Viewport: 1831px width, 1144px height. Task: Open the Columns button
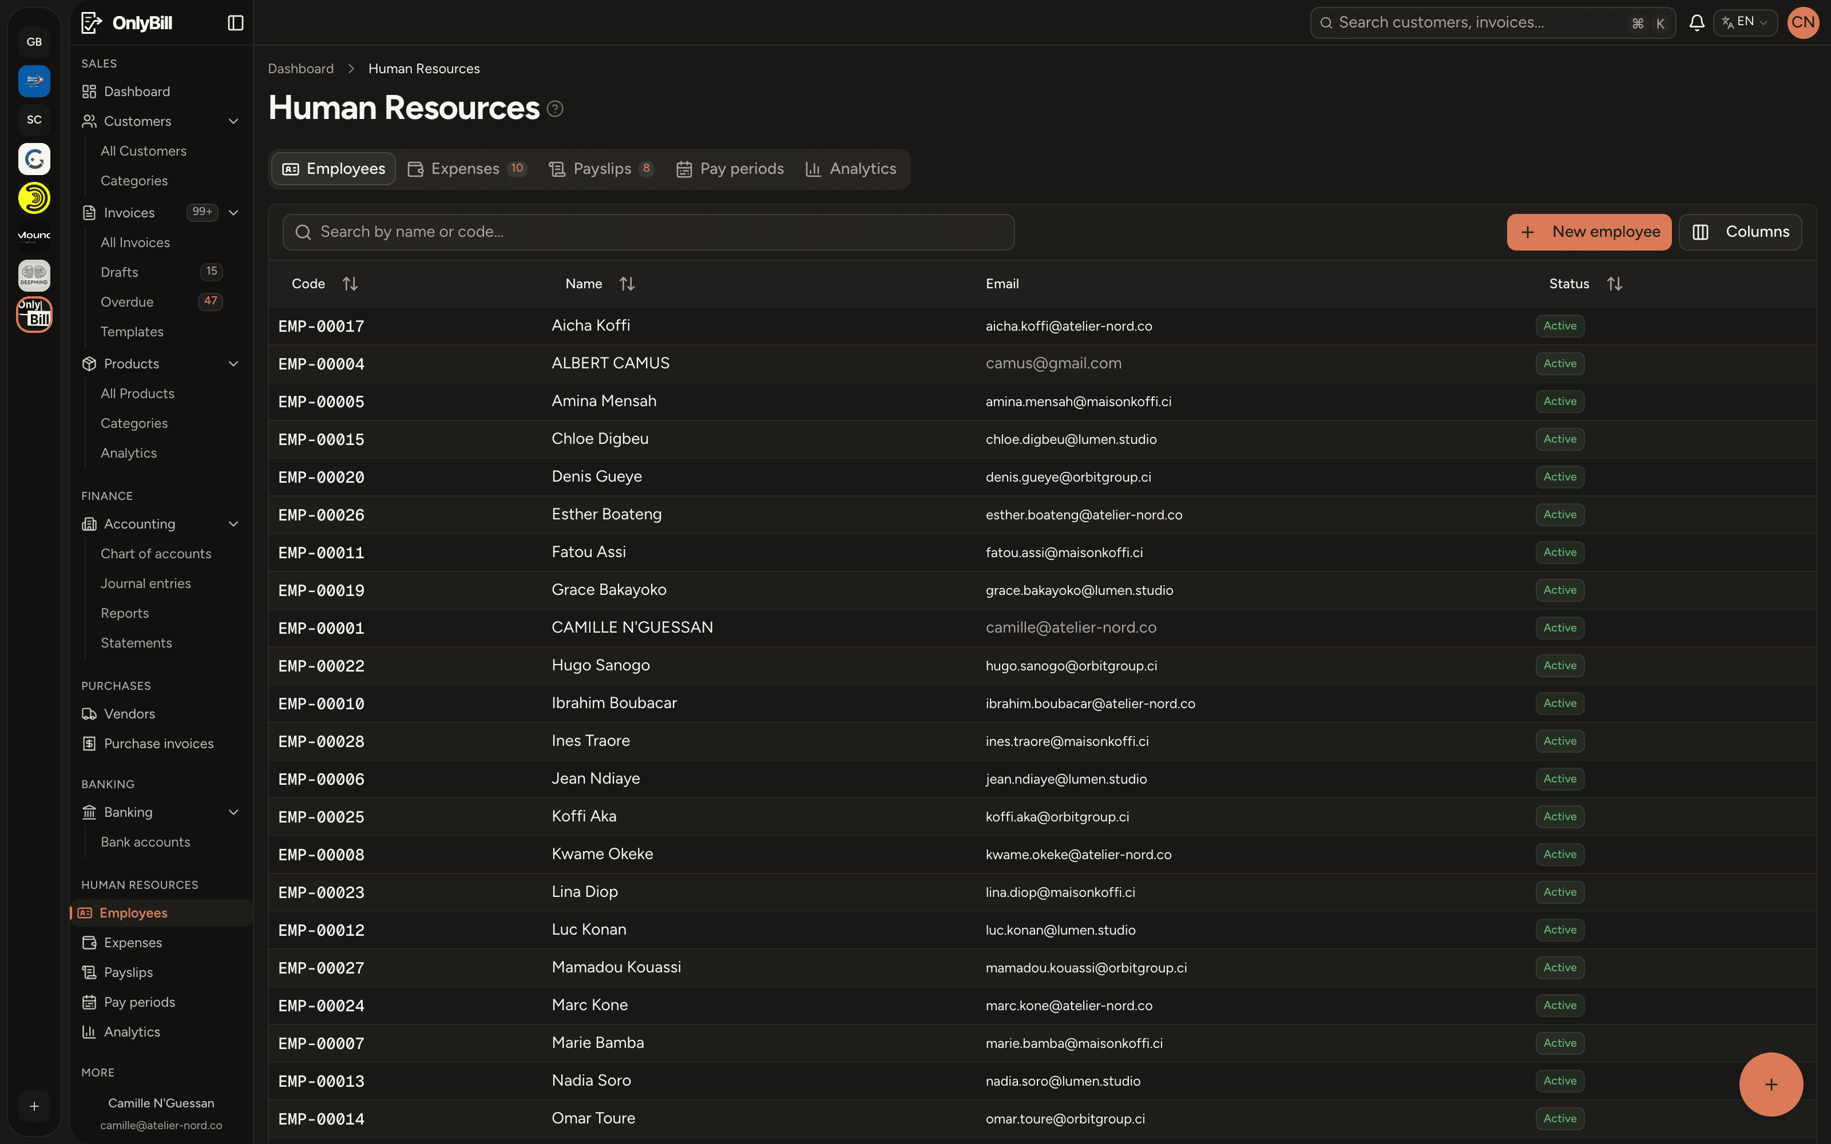[1740, 232]
